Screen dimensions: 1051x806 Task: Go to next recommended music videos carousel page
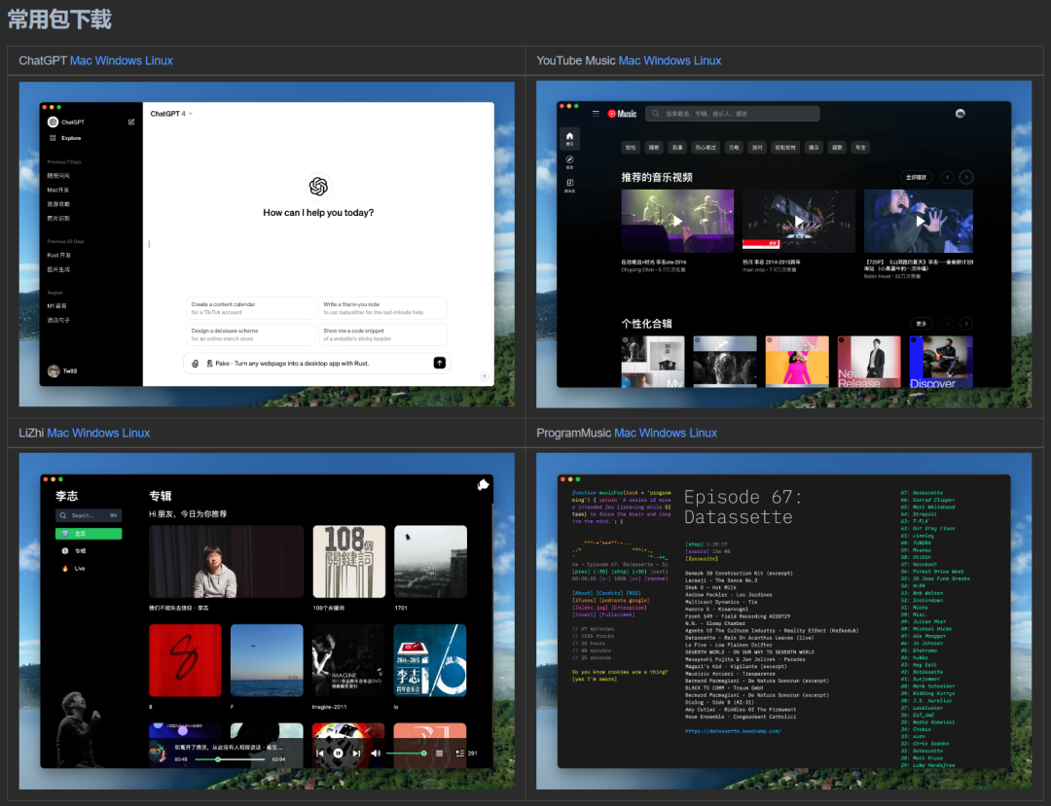[x=965, y=177]
